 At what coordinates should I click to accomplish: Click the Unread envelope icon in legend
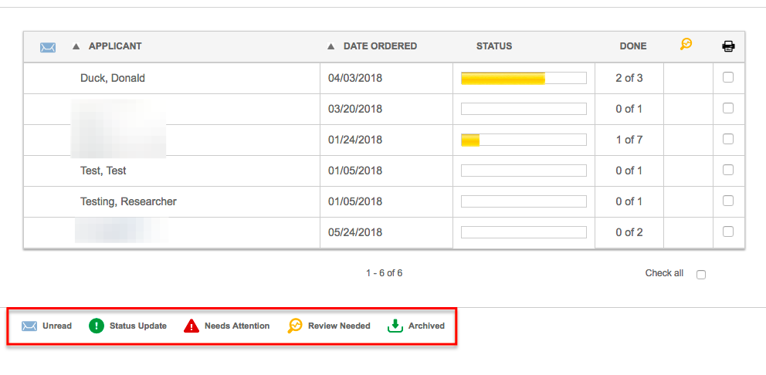point(29,326)
